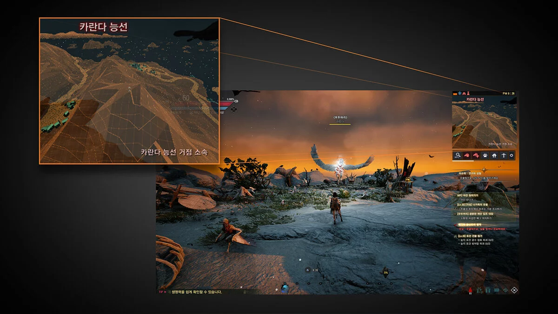Viewport: 558px width, 314px height.
Task: Click the red character icon labeled 11
Action: tap(471, 290)
